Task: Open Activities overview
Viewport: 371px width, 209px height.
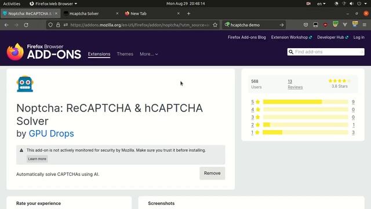Action: point(12,3)
